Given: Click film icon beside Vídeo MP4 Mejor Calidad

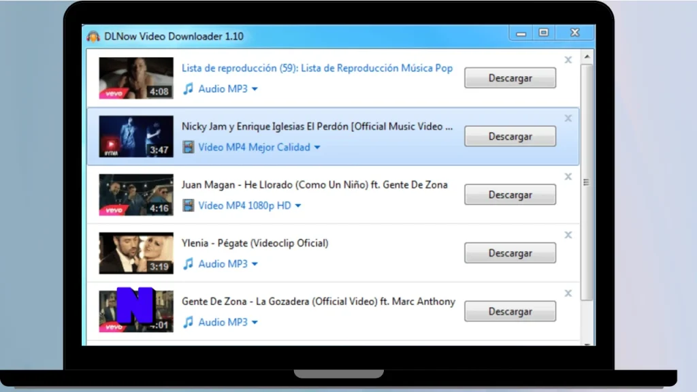Looking at the screenshot, I should [x=189, y=147].
